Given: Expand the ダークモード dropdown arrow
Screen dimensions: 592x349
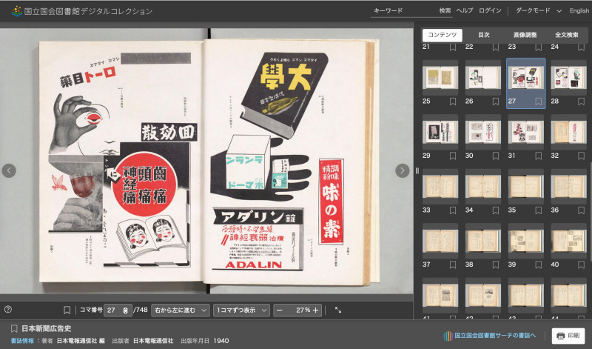Looking at the screenshot, I should point(559,11).
